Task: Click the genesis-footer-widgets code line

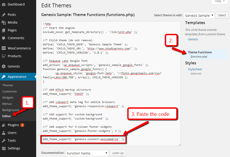Action: 82,131
